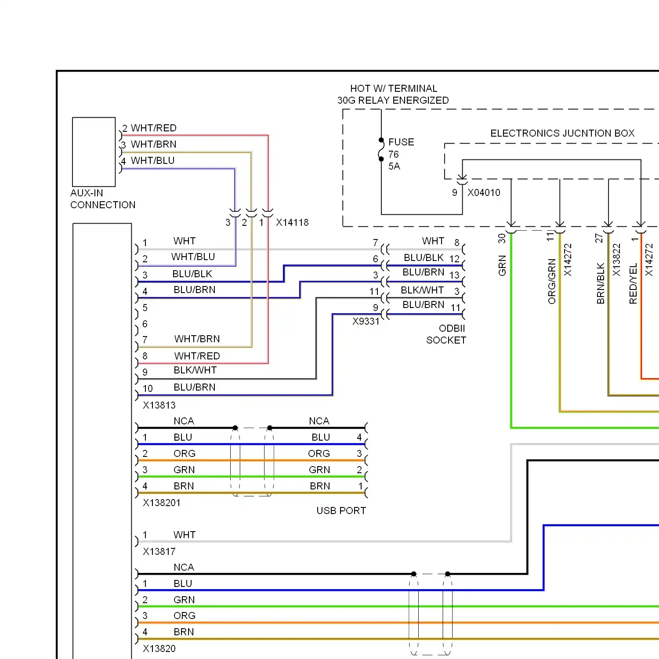Select the USB PORT label
The image size is (659, 659).
pos(341,511)
